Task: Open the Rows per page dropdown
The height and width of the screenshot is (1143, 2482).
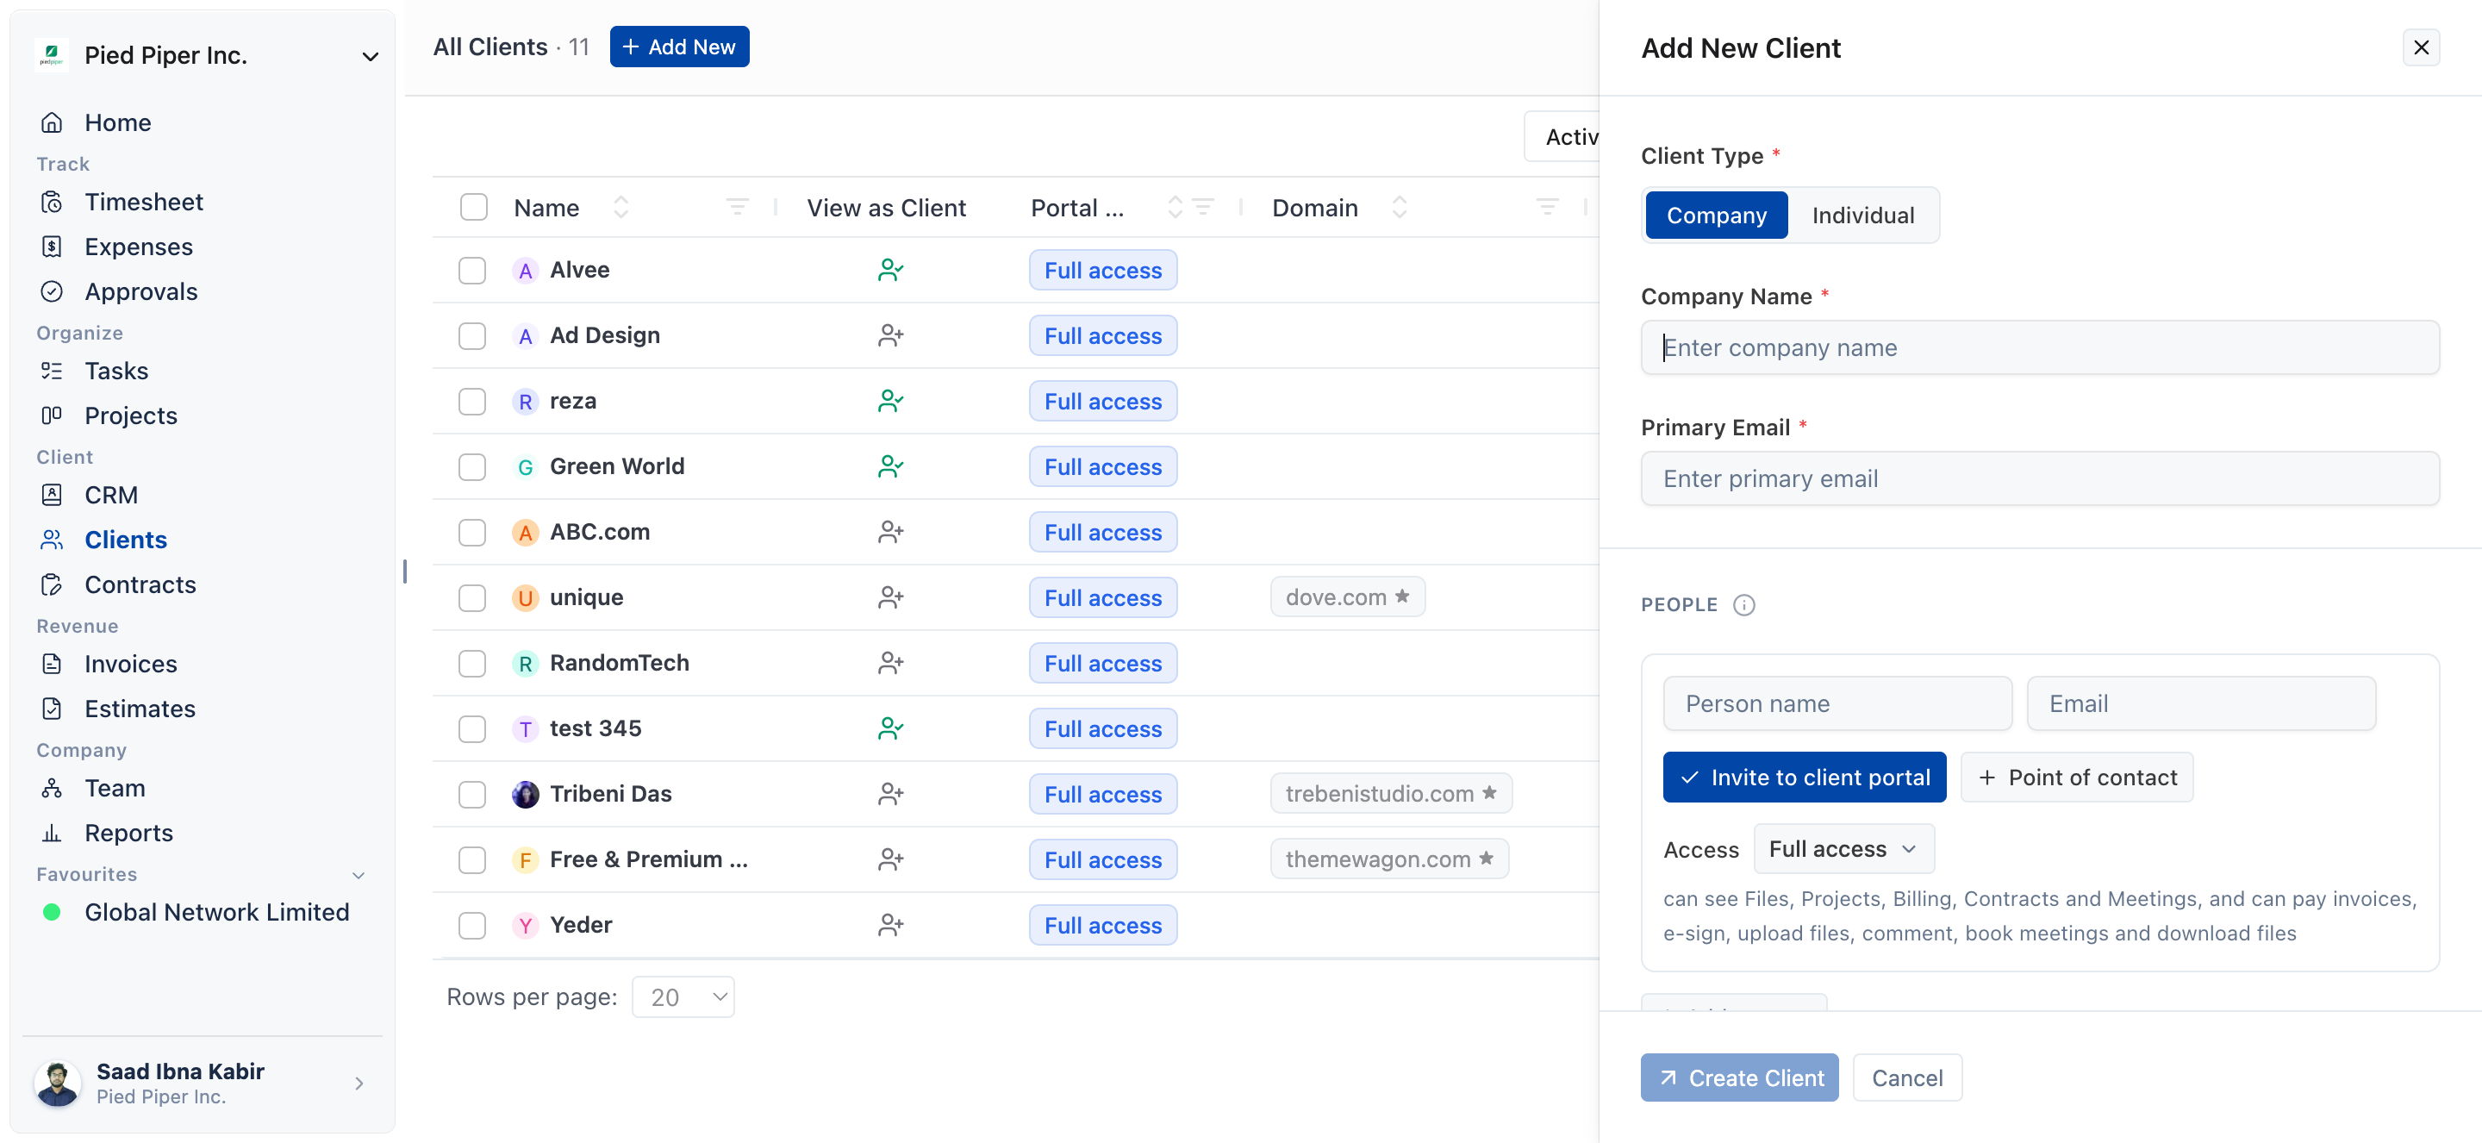Action: click(683, 997)
